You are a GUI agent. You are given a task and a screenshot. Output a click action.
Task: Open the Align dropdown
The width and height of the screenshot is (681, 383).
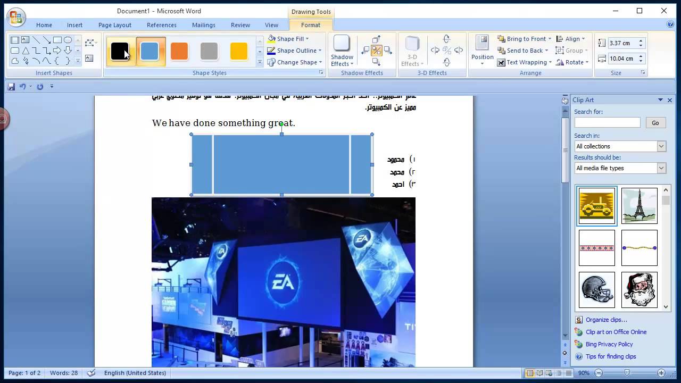(x=570, y=39)
